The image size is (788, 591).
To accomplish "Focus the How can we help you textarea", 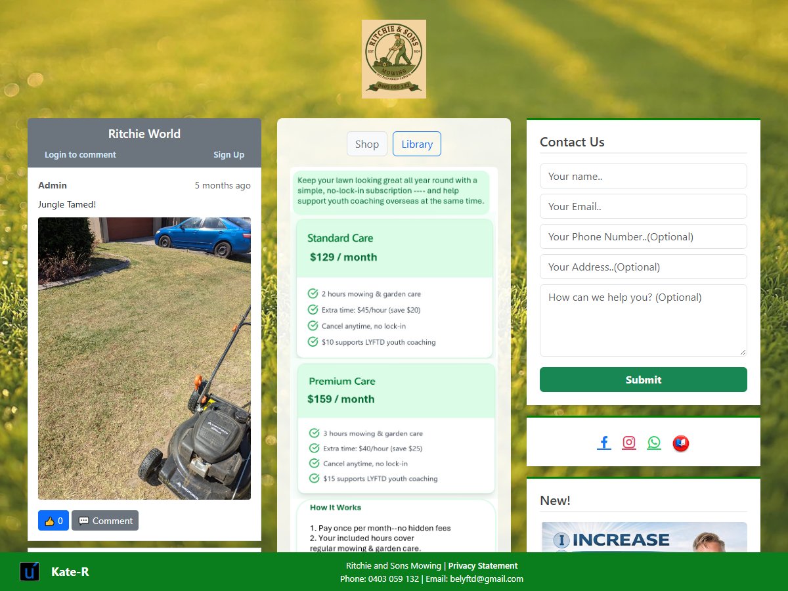I will [x=644, y=320].
